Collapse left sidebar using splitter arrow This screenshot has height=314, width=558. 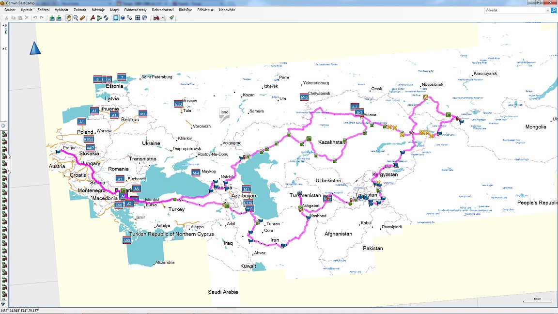click(9, 158)
